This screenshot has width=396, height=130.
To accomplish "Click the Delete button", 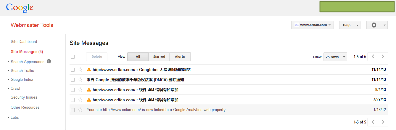I will tap(97, 57).
